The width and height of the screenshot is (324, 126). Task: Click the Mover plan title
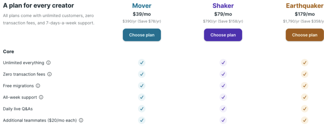click(x=142, y=6)
